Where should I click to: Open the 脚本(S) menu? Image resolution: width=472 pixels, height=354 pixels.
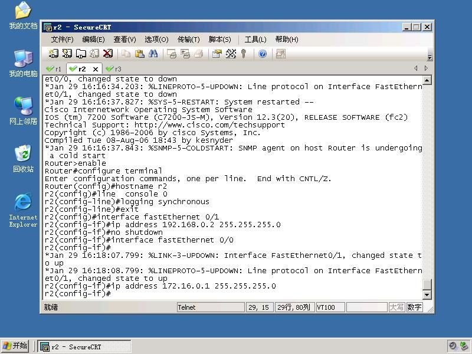[x=219, y=40]
